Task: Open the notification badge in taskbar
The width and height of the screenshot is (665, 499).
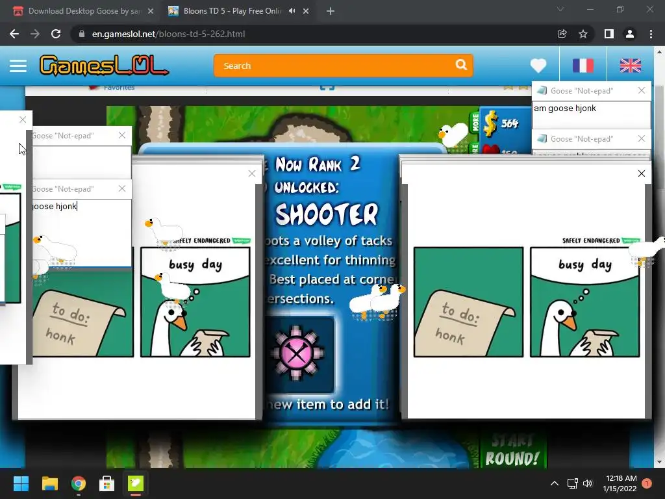Action: pos(647,483)
